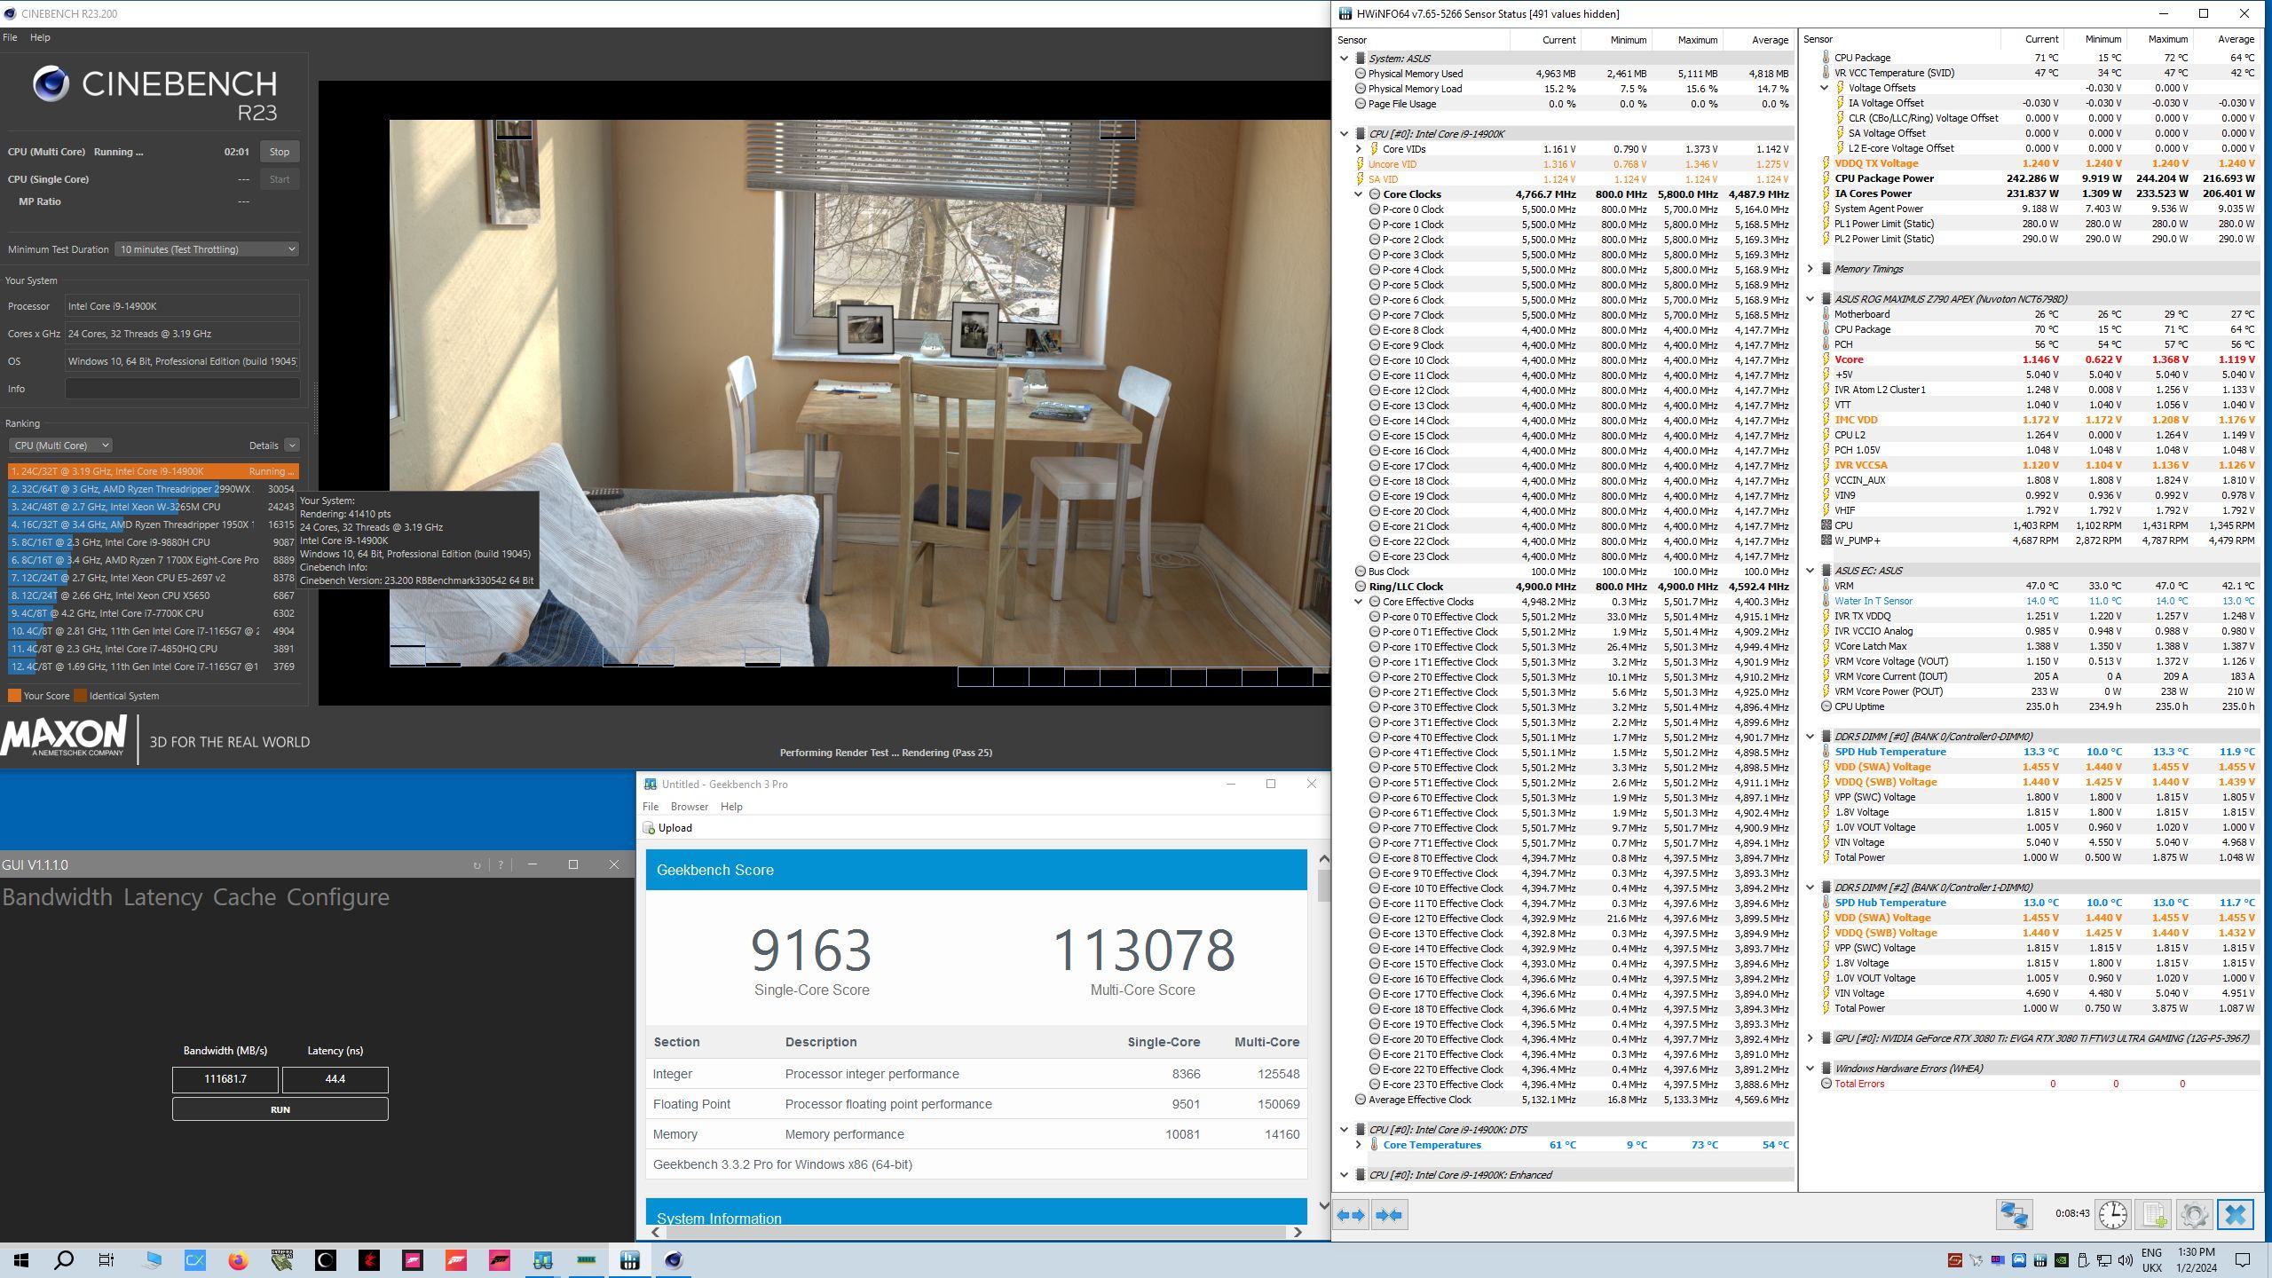This screenshot has width=2272, height=1278.
Task: Click the volume icon in system tray
Action: click(2125, 1260)
